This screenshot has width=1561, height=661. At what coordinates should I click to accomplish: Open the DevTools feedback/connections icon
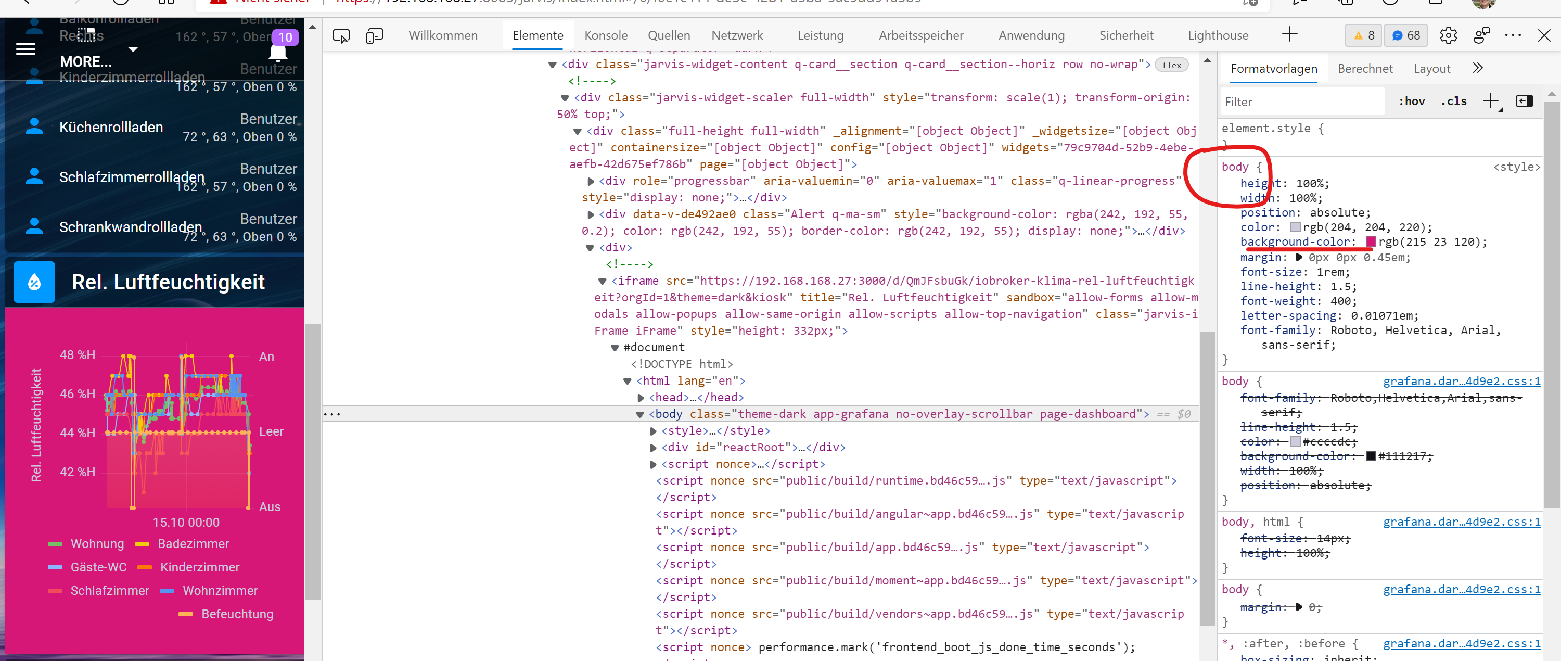pos(1481,36)
